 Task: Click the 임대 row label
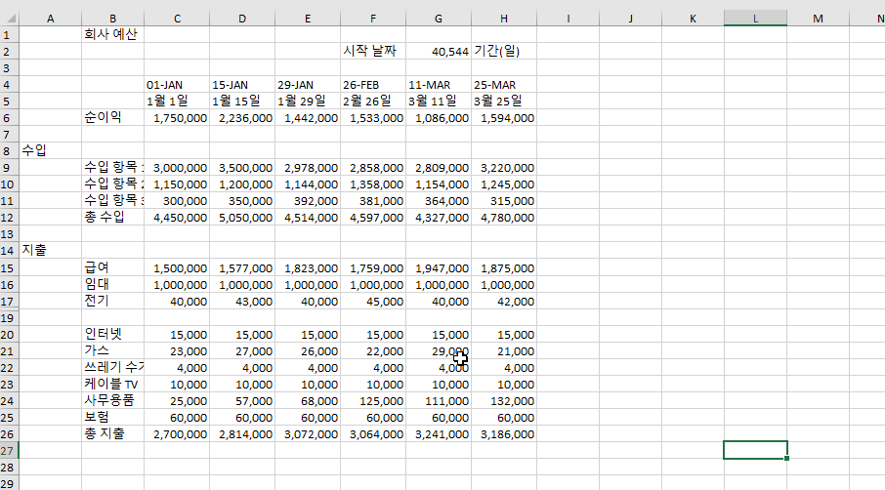click(112, 284)
